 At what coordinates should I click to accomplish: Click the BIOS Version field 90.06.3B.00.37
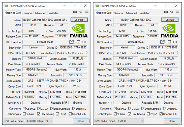coord(136,42)
